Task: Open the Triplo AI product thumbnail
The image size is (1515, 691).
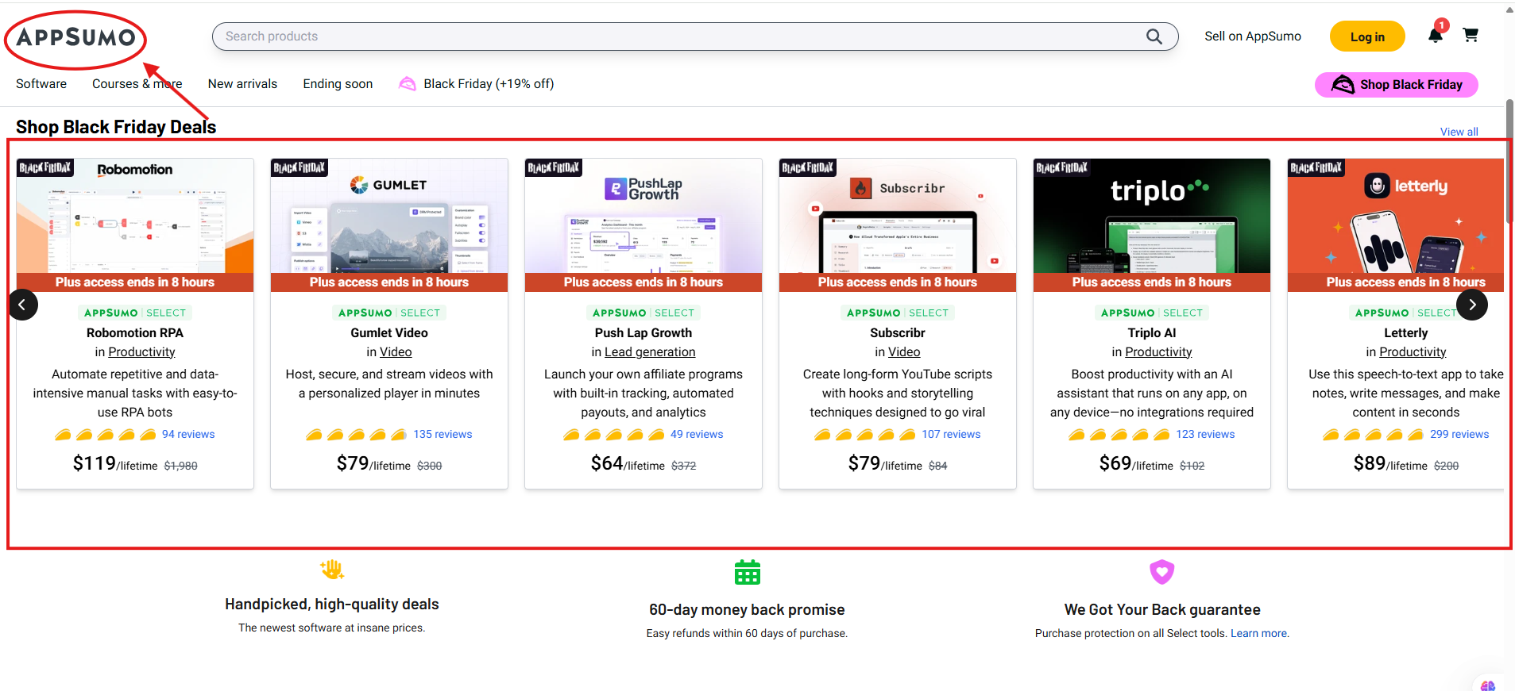Action: click(1151, 216)
